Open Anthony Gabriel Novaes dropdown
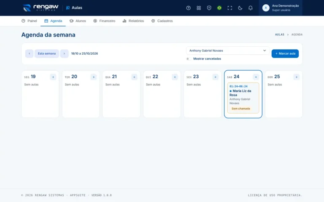Viewport: 324px width, 202px height. click(x=228, y=50)
